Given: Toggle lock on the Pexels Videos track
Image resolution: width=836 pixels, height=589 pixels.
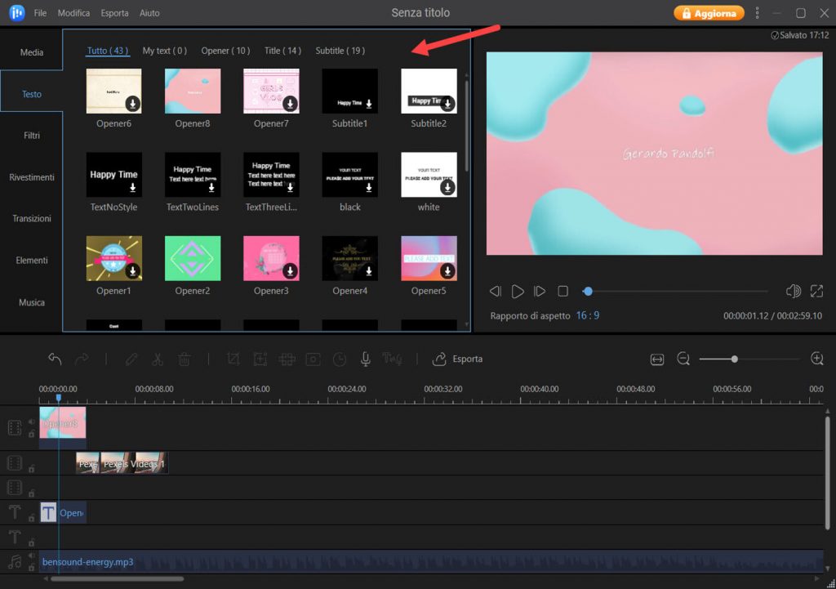Looking at the screenshot, I should pyautogui.click(x=32, y=469).
